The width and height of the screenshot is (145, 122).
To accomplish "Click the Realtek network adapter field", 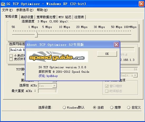I will tap(17, 50).
